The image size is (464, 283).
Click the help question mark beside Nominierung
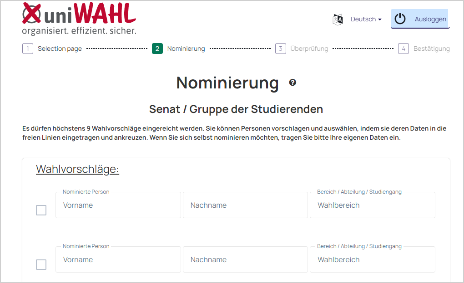(293, 83)
